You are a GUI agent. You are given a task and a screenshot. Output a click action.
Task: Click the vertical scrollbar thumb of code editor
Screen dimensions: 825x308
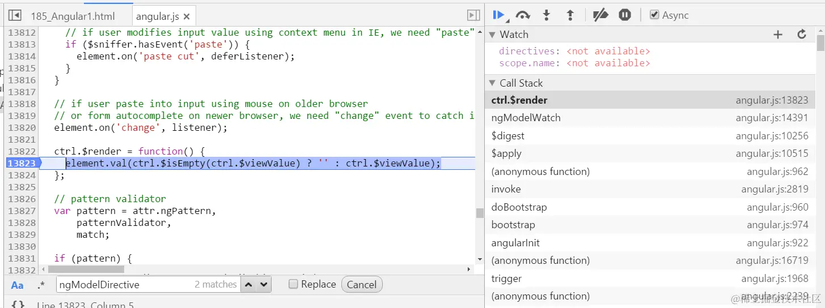480,213
